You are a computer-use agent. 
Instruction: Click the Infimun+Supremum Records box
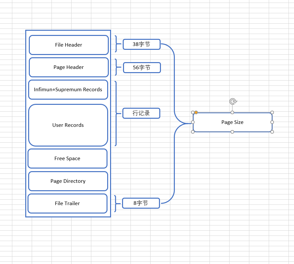tap(68, 90)
